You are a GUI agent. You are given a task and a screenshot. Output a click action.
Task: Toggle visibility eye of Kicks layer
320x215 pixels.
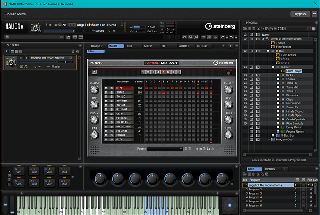(x=245, y=75)
